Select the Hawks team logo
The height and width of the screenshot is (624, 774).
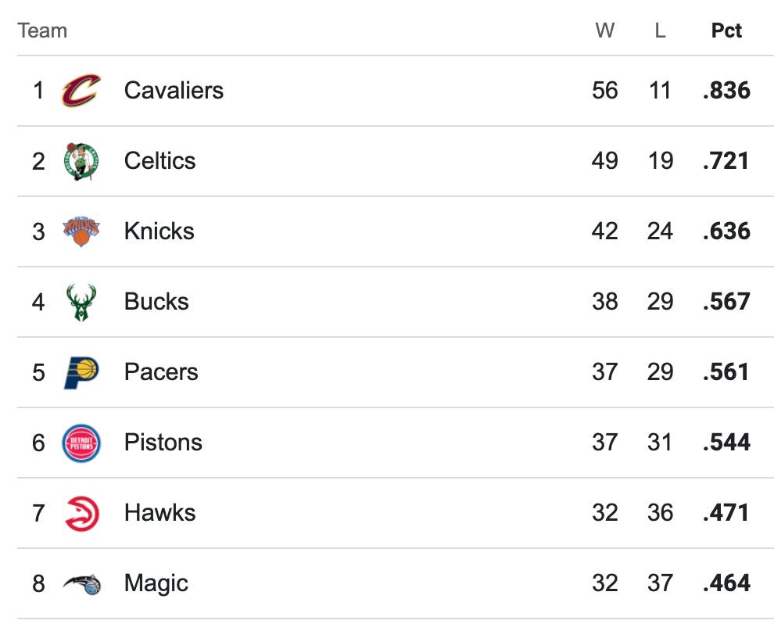pyautogui.click(x=81, y=513)
